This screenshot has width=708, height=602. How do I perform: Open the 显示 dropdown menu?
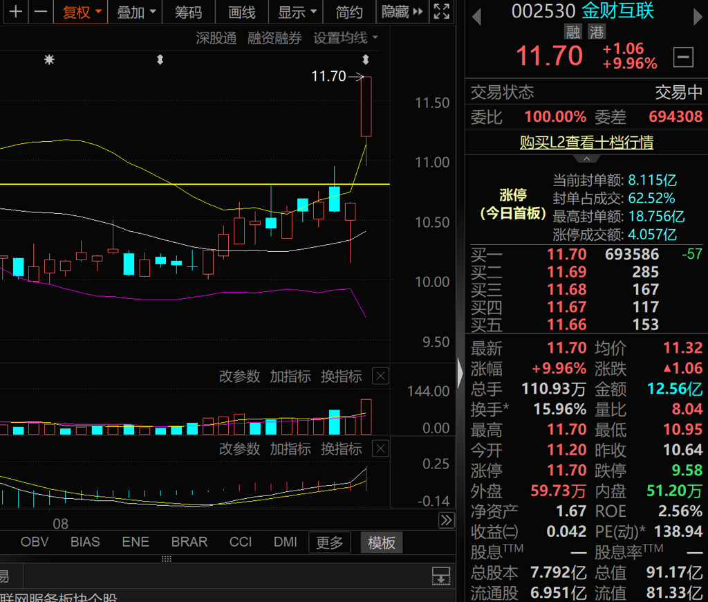(296, 12)
